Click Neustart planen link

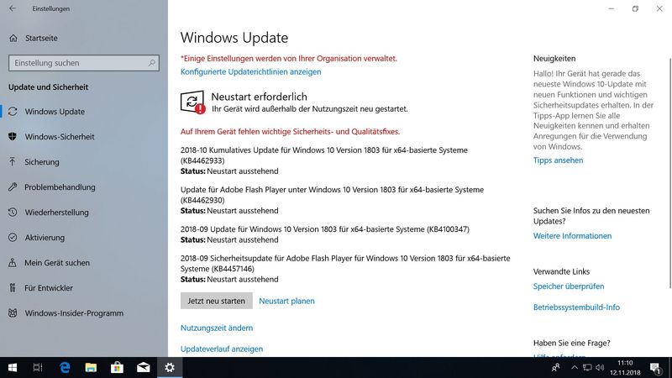tap(286, 301)
